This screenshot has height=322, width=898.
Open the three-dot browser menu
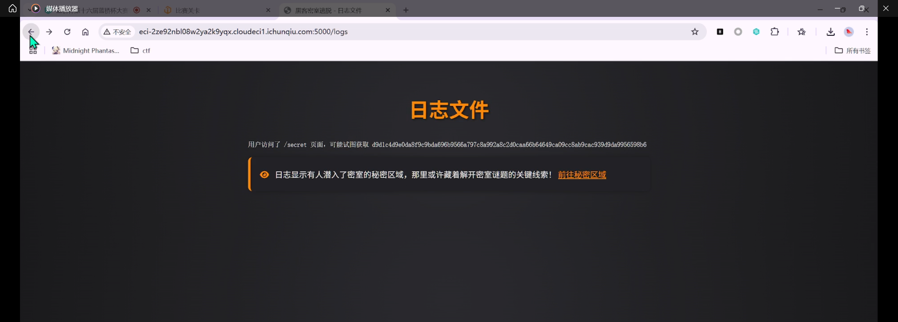[x=867, y=32]
